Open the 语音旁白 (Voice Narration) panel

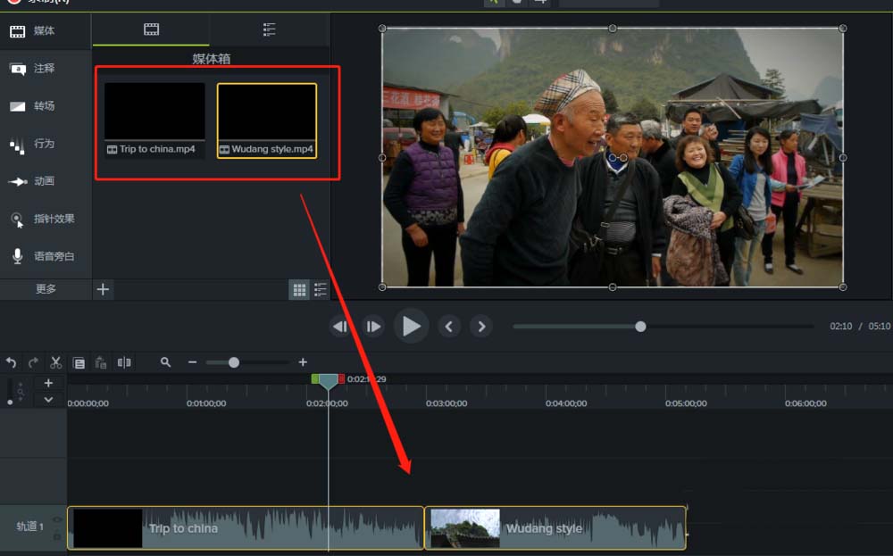pyautogui.click(x=45, y=256)
